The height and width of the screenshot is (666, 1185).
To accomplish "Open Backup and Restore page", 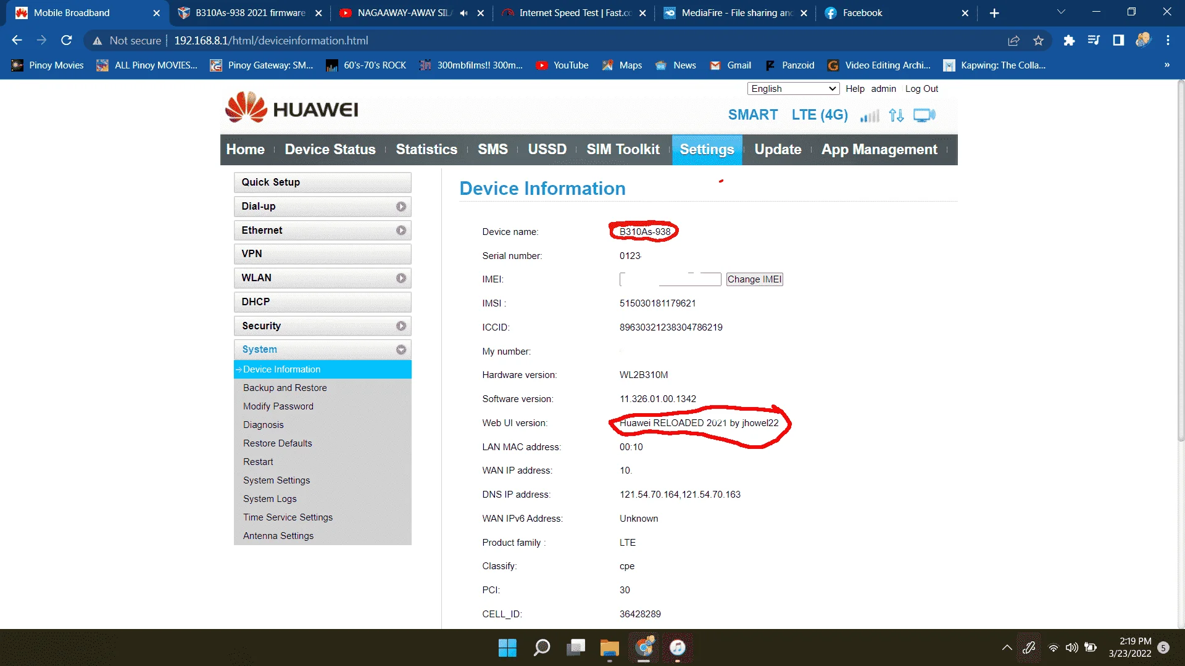I will [285, 388].
